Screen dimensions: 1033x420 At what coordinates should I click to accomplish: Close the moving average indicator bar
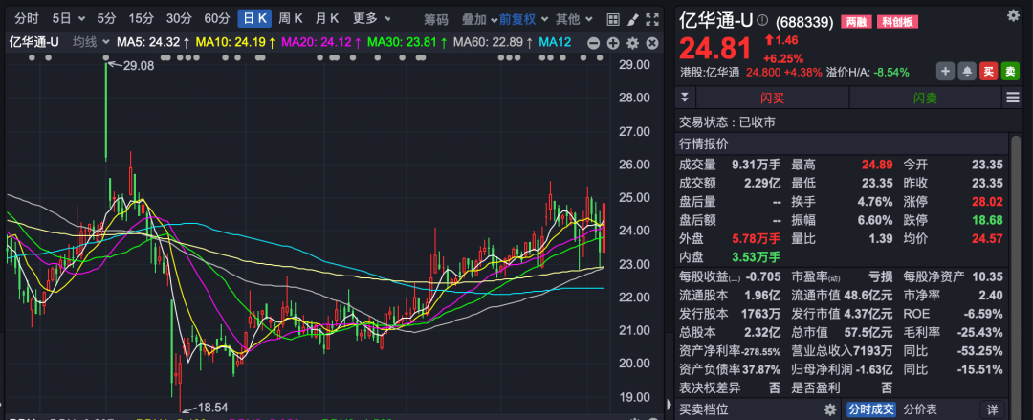pyautogui.click(x=650, y=42)
